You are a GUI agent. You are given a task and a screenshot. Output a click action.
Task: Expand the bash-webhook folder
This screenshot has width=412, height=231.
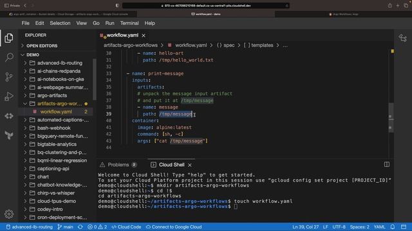coord(54,128)
